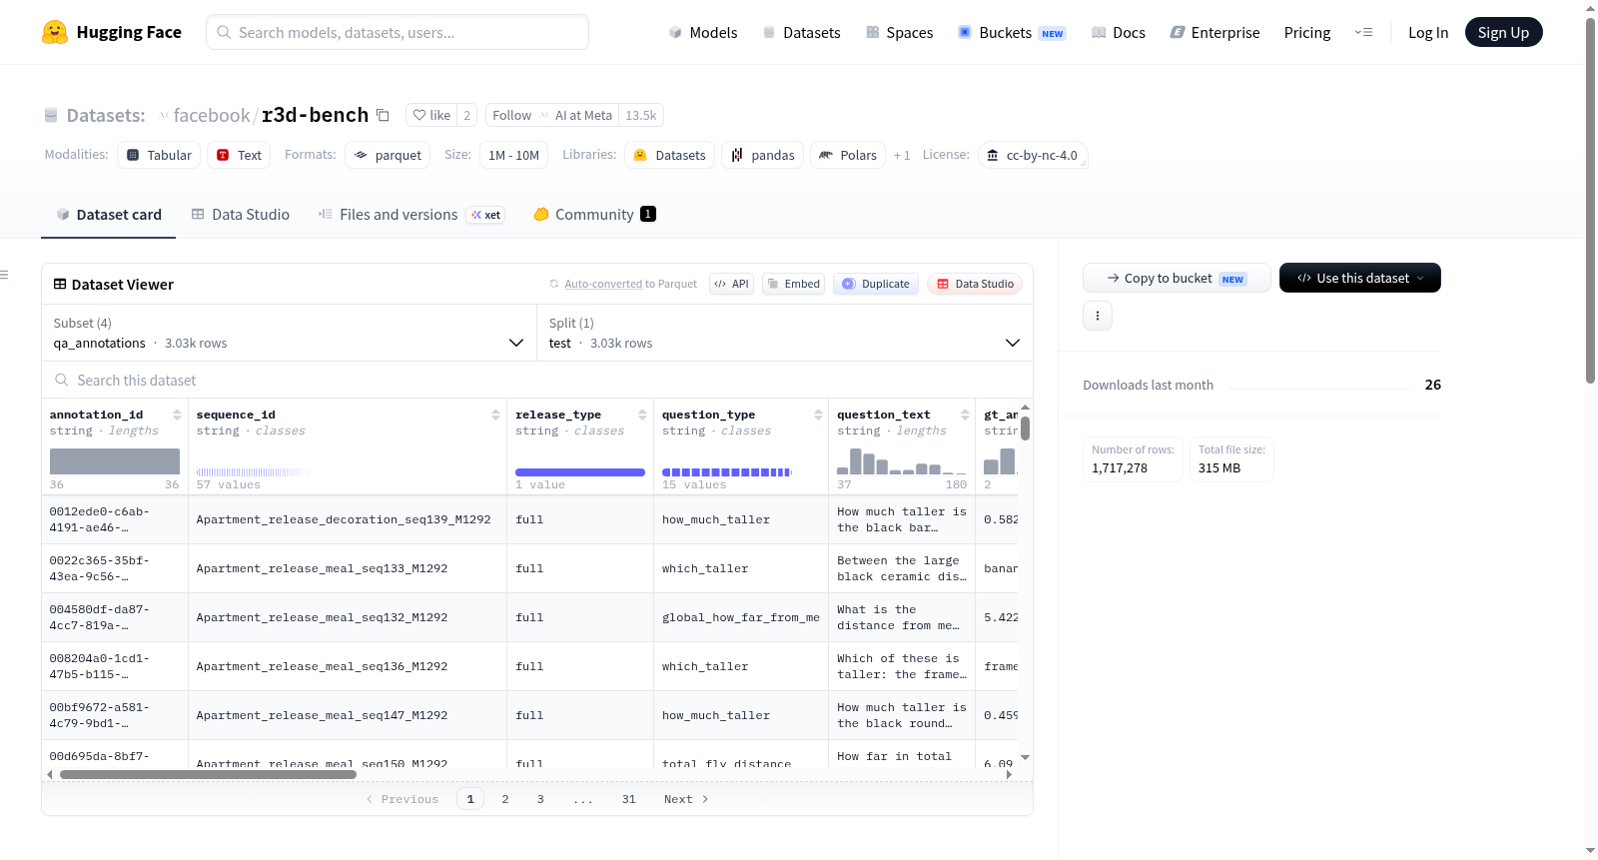The height and width of the screenshot is (860, 1598).
Task: Open Spaces in the navigation bar
Action: [x=899, y=32]
